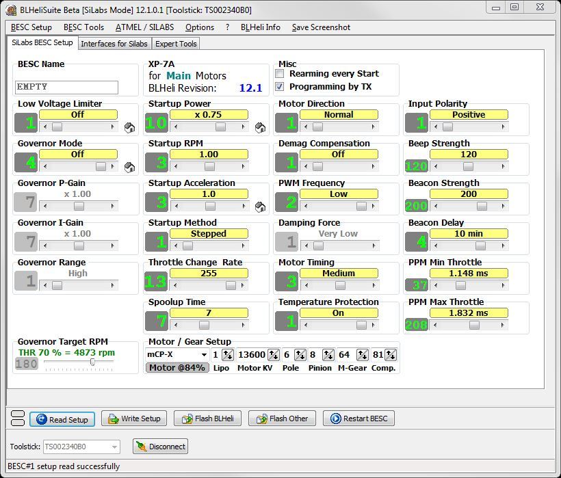
Task: Open the Options menu
Action: (x=200, y=27)
